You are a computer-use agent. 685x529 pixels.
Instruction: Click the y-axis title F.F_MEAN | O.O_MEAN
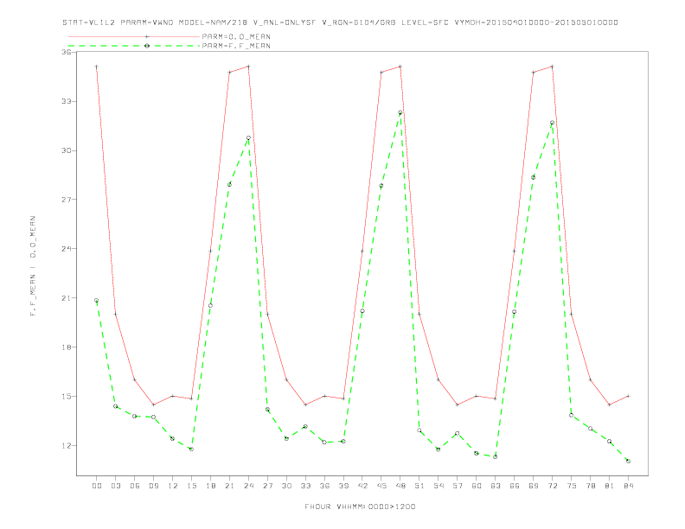point(33,266)
